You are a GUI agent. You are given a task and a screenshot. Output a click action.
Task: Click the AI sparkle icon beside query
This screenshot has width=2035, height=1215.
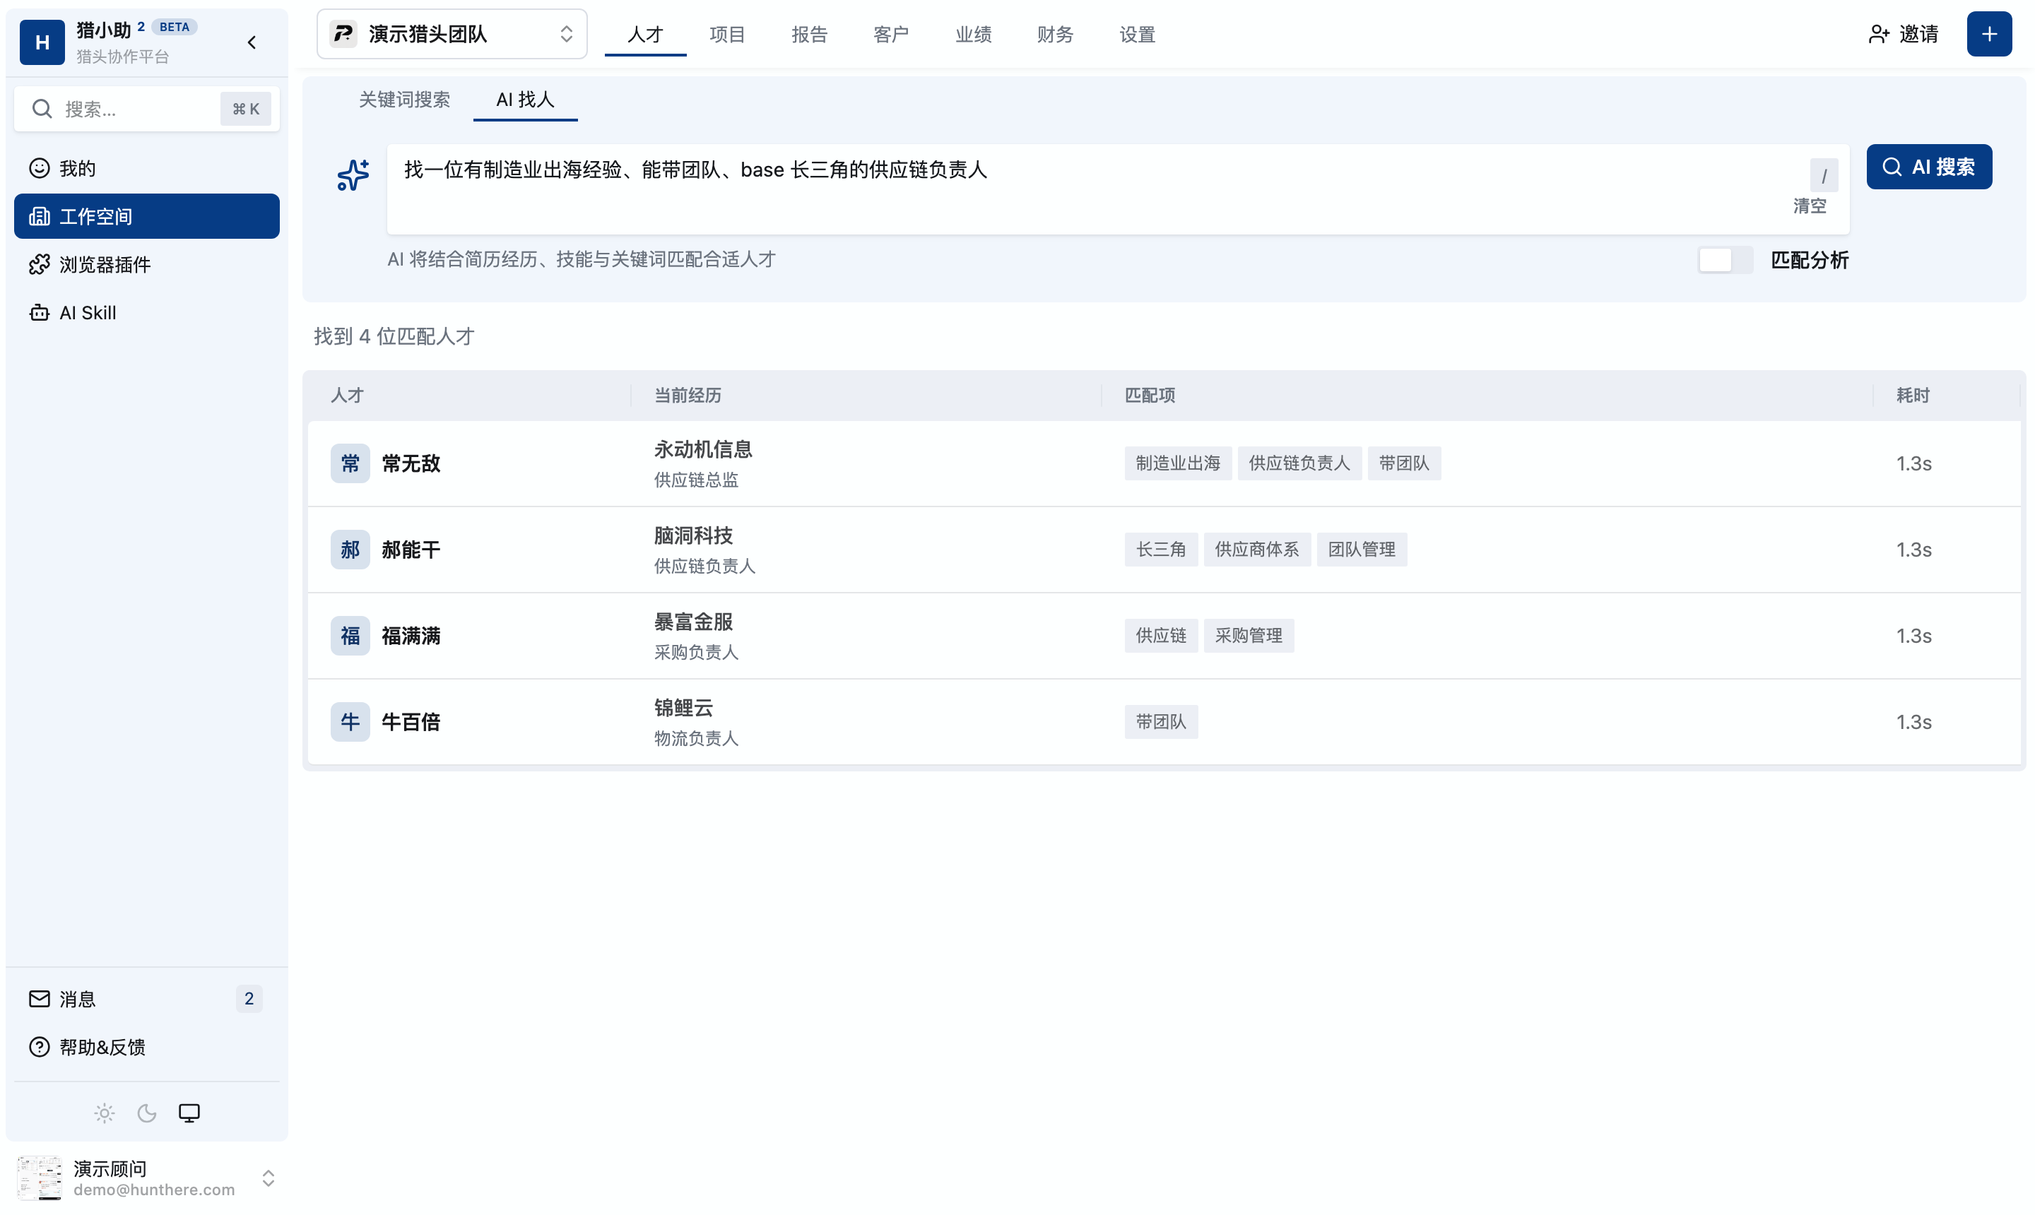(x=353, y=174)
